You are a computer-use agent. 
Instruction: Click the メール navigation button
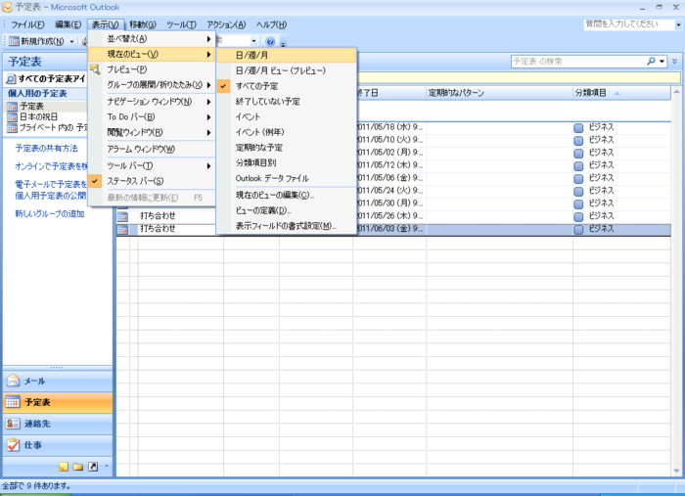click(x=58, y=381)
